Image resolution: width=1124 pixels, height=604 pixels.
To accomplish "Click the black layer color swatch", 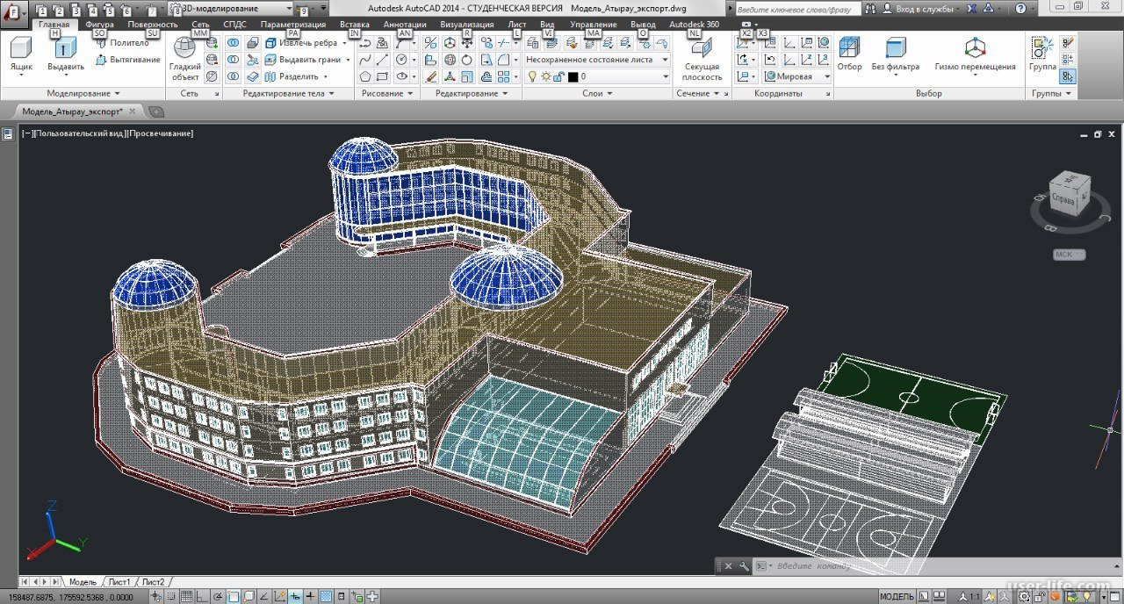I will [573, 77].
